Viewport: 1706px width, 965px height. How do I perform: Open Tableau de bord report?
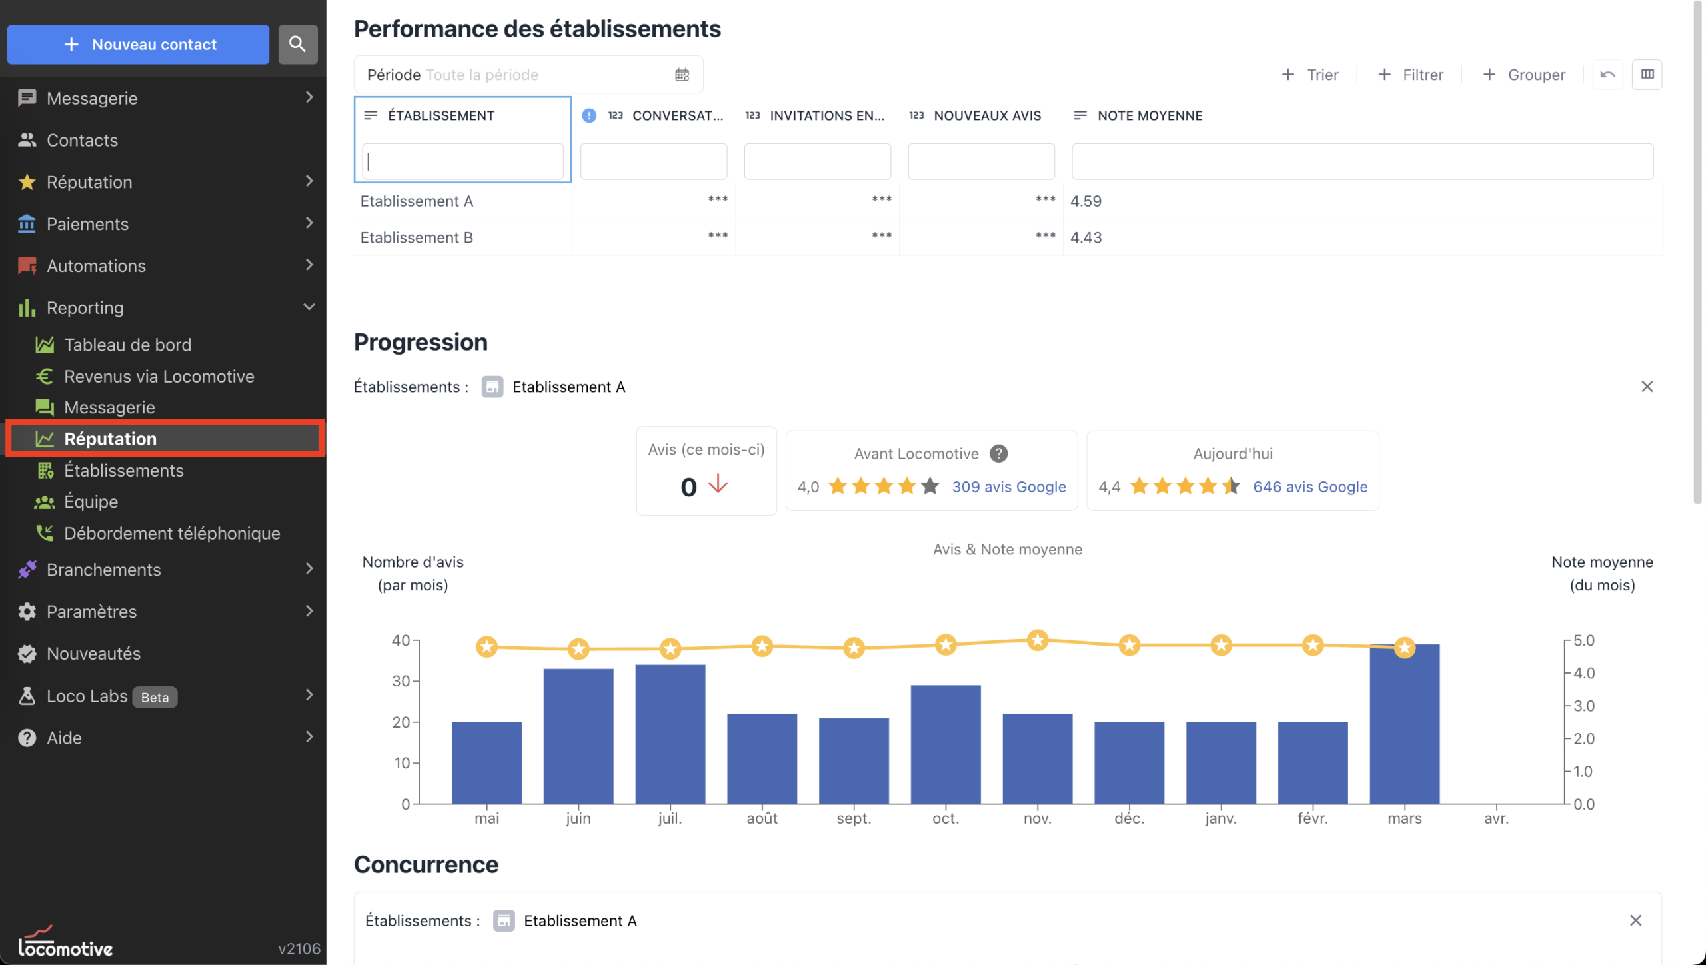127,345
